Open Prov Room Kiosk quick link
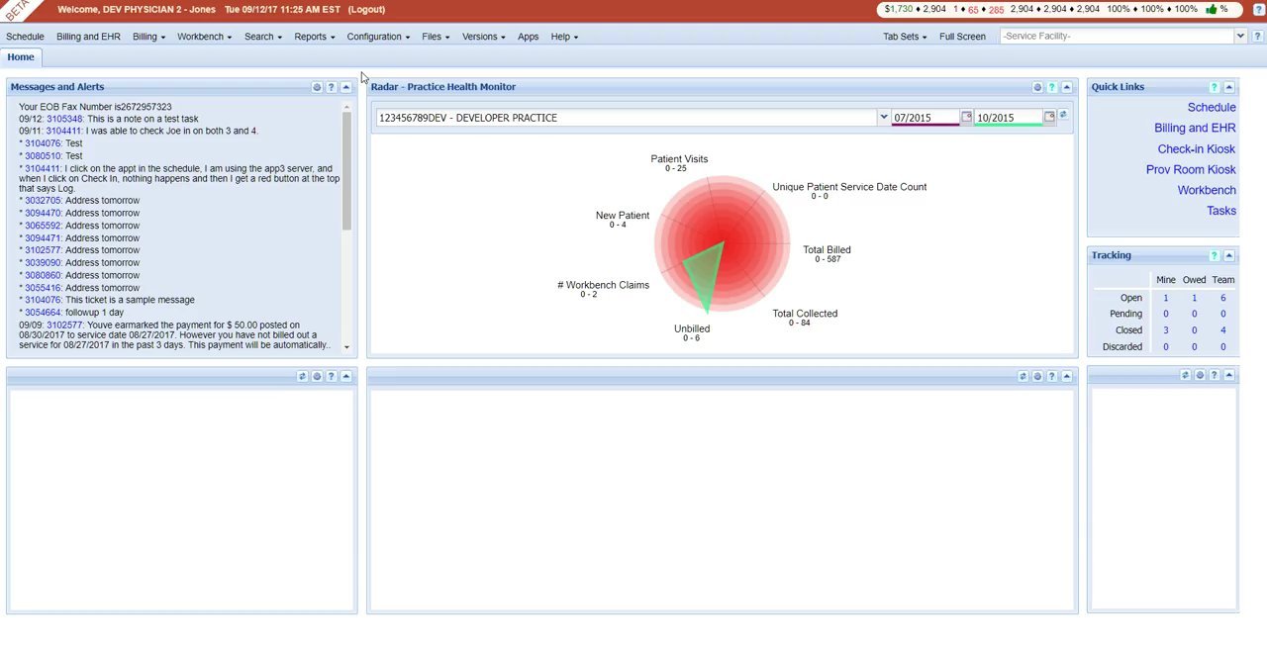1267x651 pixels. pos(1191,169)
